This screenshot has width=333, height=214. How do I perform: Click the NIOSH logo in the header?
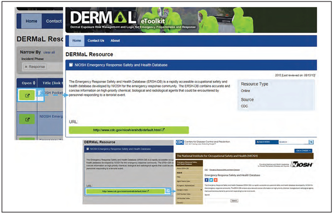coord(301,164)
